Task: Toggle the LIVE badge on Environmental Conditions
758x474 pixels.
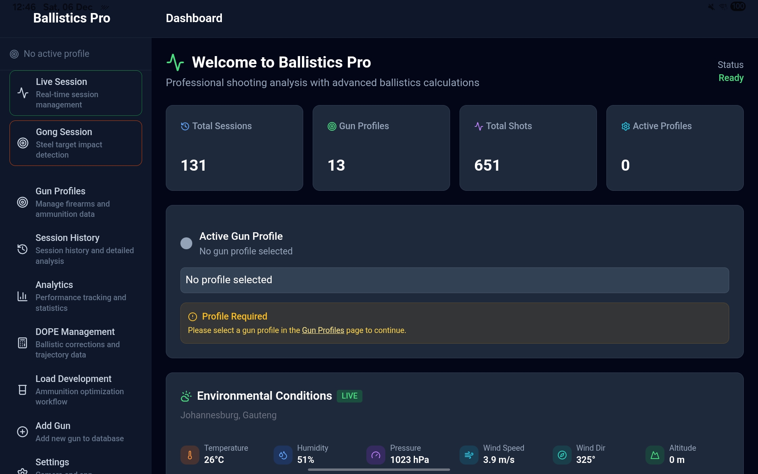Action: [349, 396]
